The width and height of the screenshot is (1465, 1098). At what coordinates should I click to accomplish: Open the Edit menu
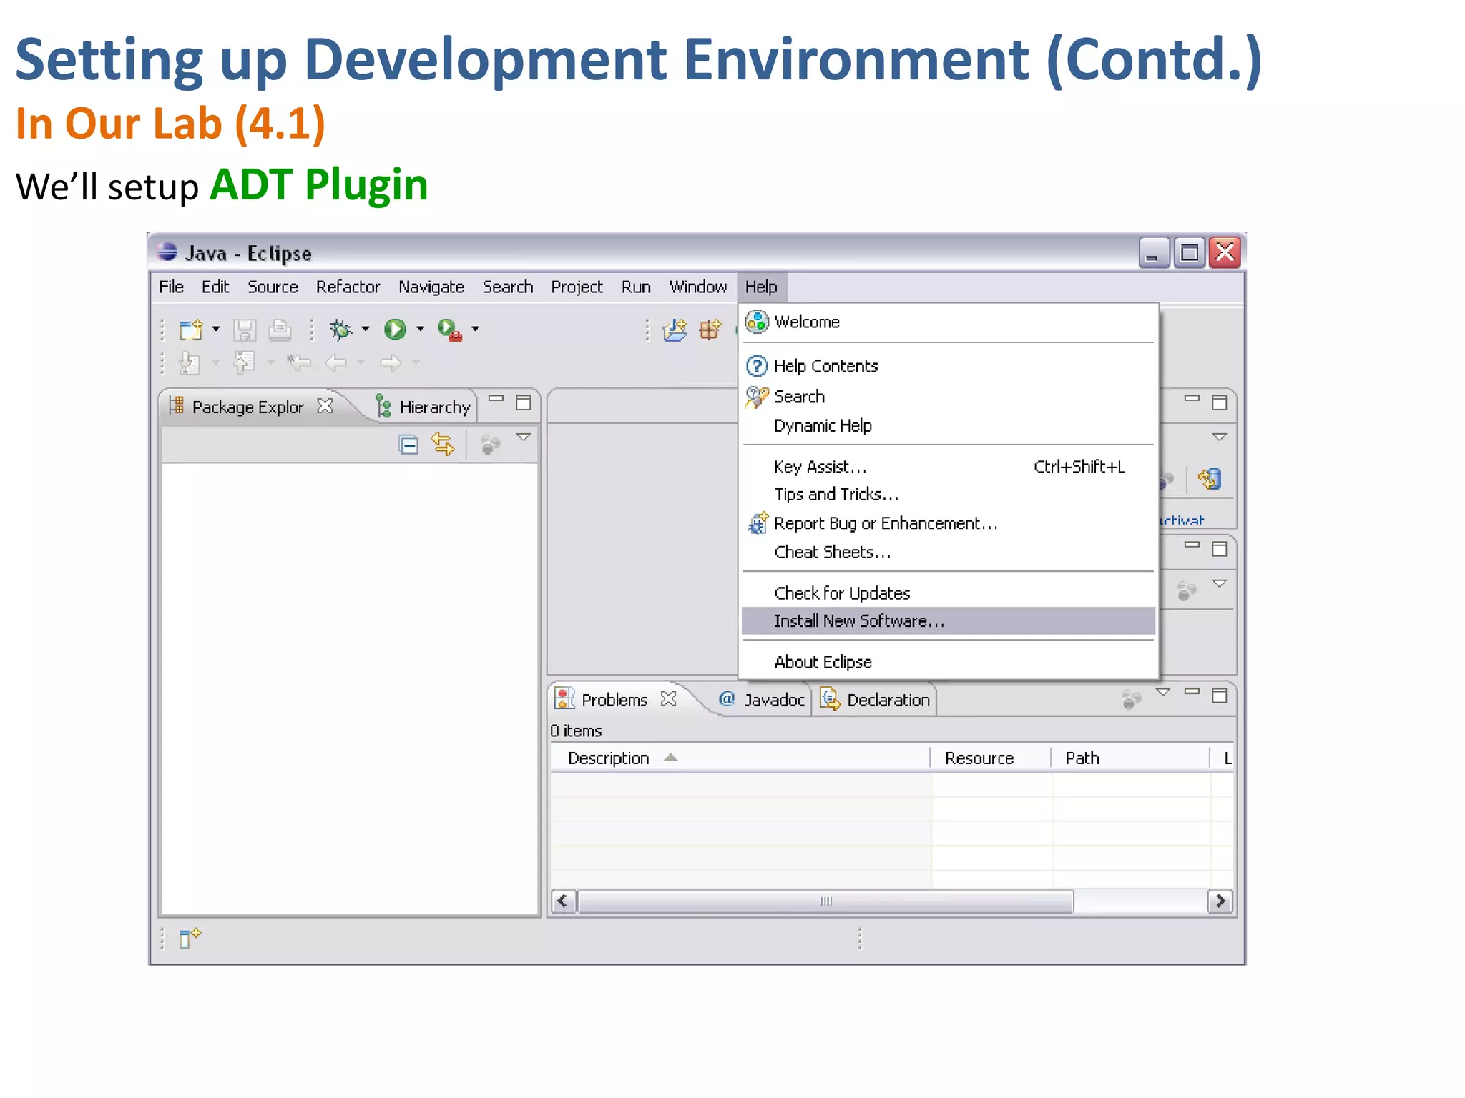(215, 287)
